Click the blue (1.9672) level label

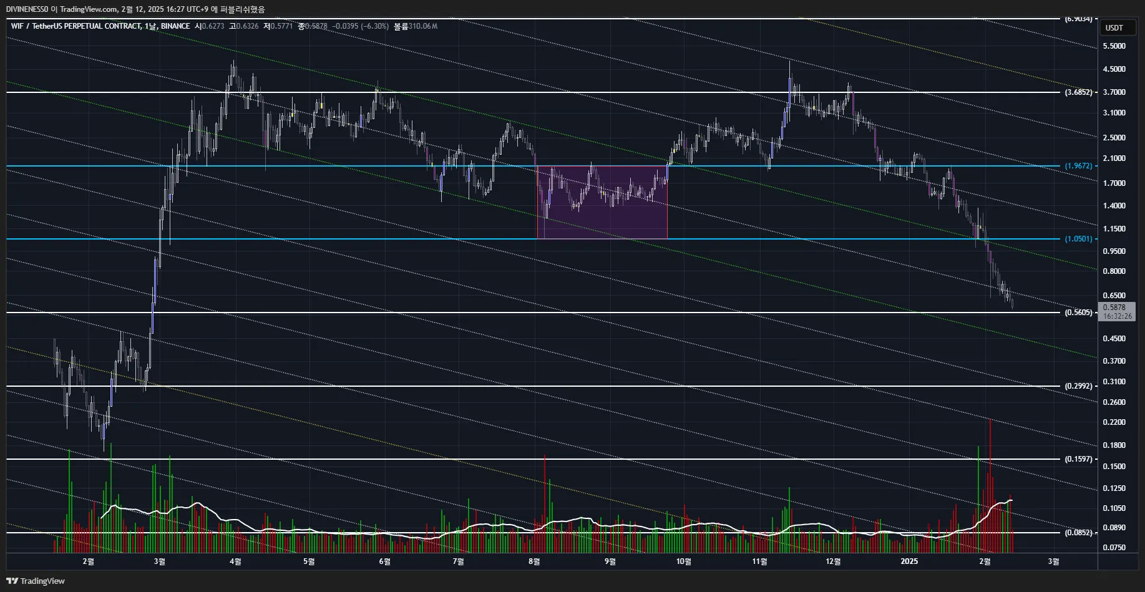tap(1078, 166)
